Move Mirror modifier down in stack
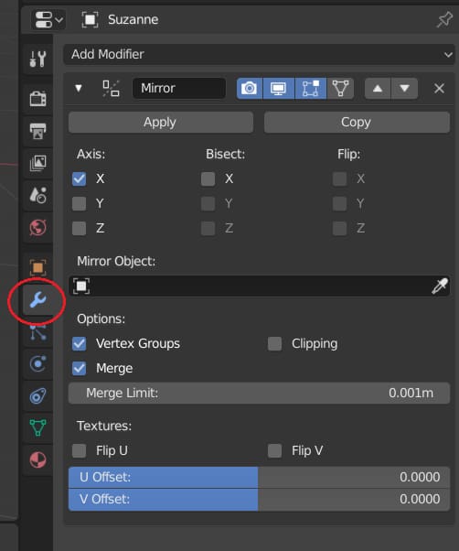459x551 pixels. point(405,88)
